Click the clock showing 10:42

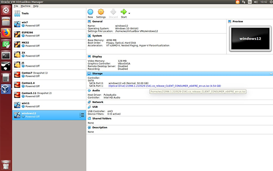pyautogui.click(x=263, y=2)
